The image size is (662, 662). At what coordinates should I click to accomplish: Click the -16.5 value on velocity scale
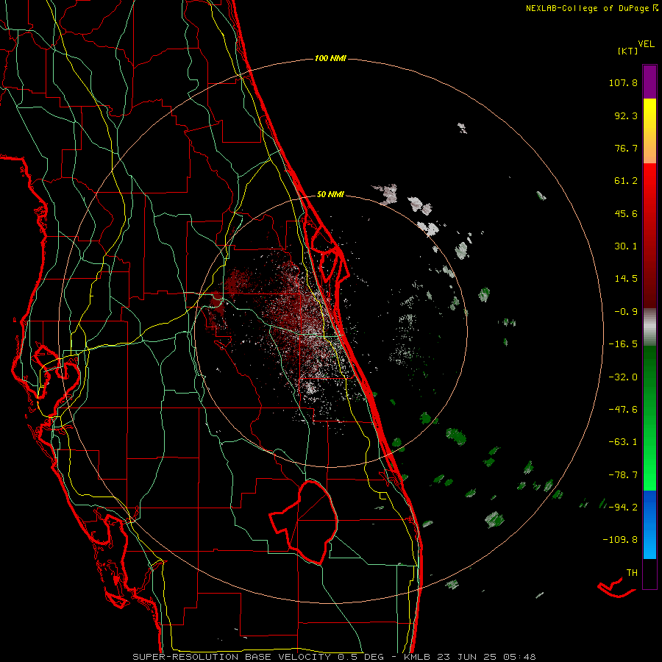(623, 344)
